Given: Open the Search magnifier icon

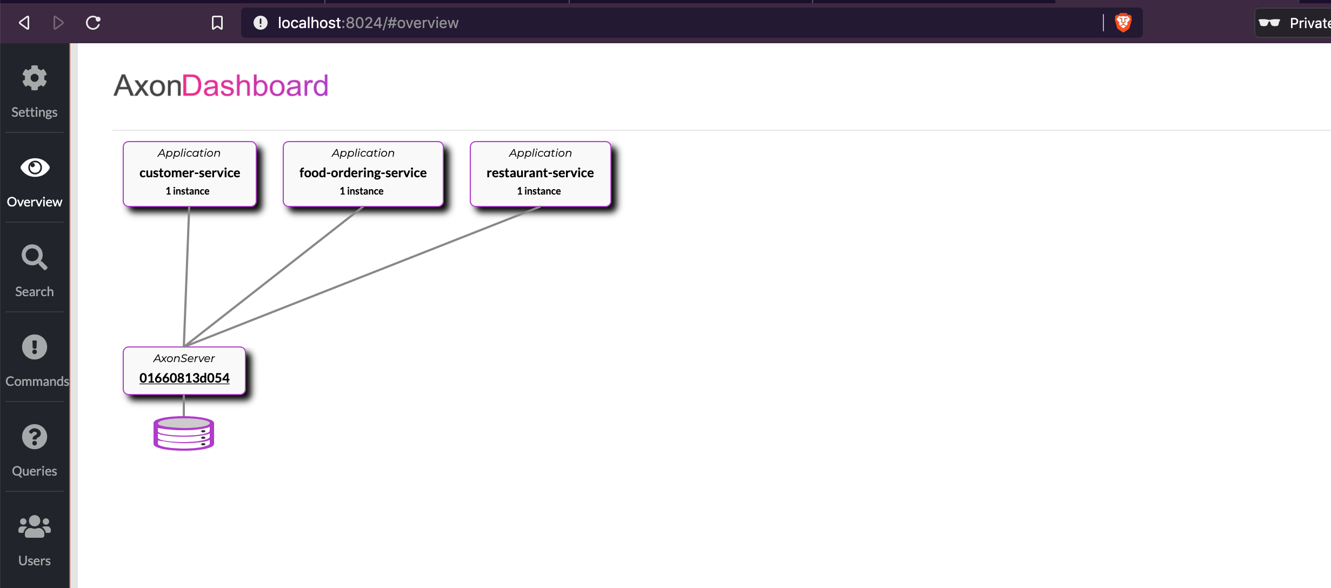Looking at the screenshot, I should [34, 257].
